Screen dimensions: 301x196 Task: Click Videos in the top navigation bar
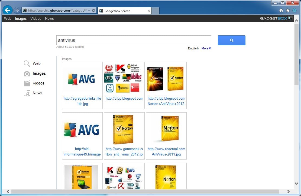pyautogui.click(x=36, y=19)
